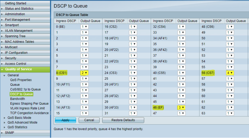Open the Port Management menu
This screenshot has width=249, height=138.
coord(17,20)
